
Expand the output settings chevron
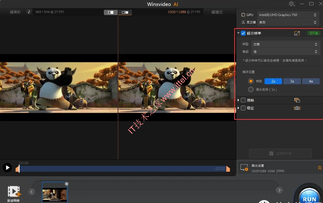point(320,168)
